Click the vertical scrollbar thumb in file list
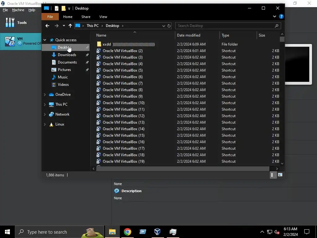 [282, 39]
